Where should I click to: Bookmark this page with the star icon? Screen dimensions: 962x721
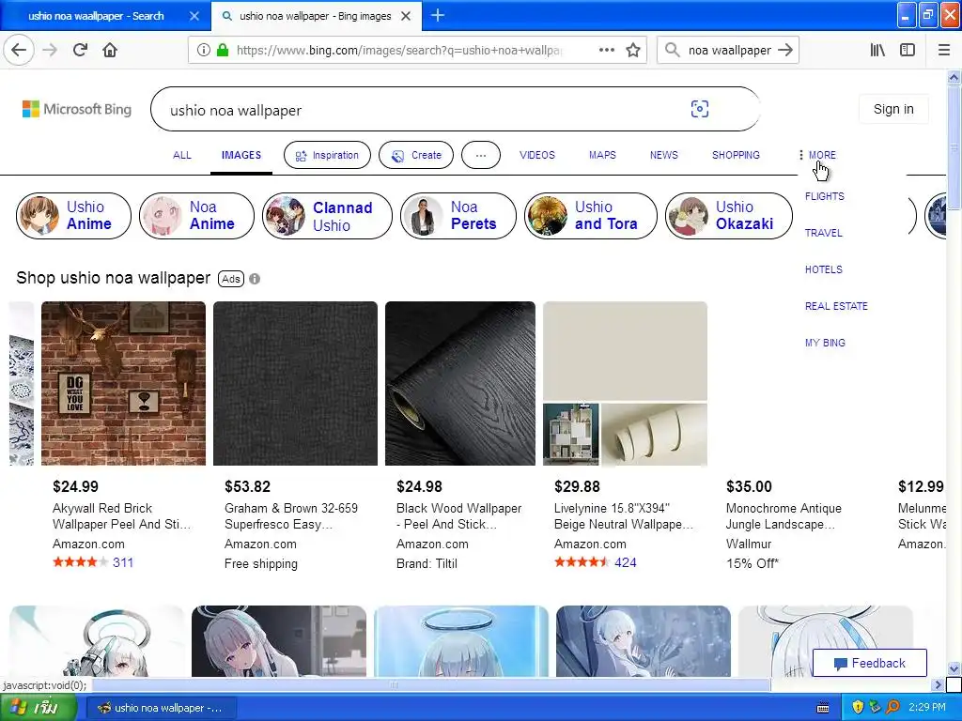pos(633,50)
